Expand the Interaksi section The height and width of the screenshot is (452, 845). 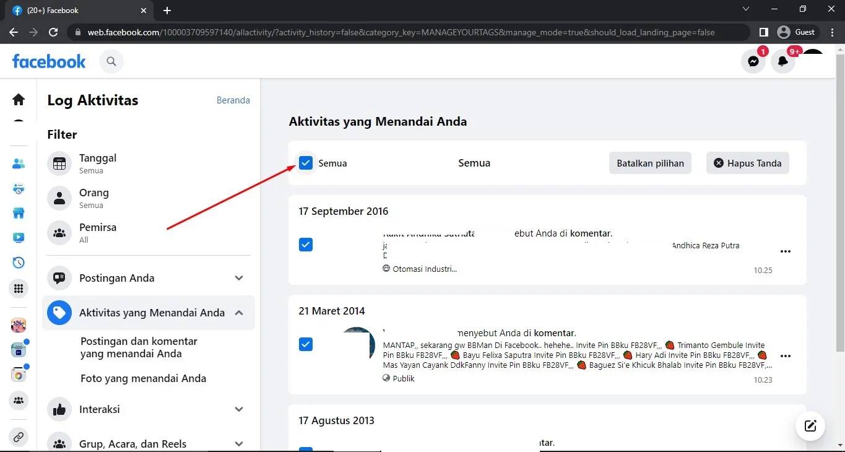pos(239,409)
